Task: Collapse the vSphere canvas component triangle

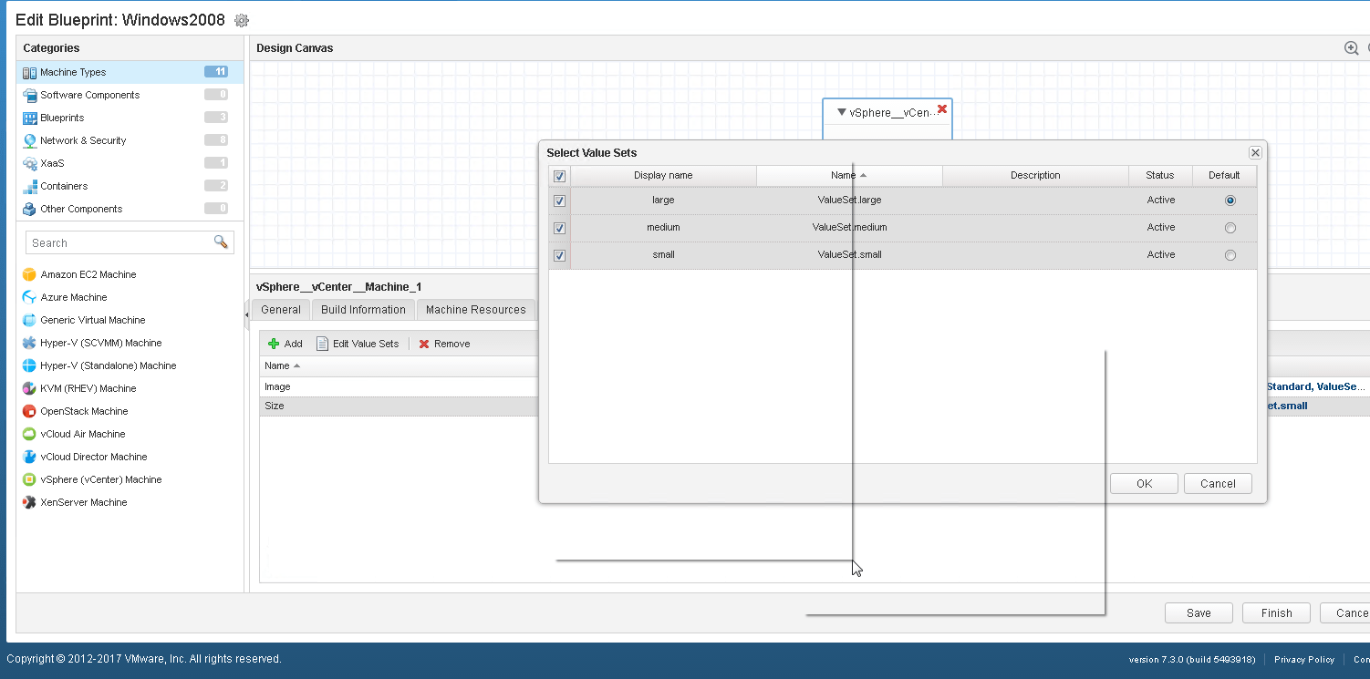Action: click(841, 112)
